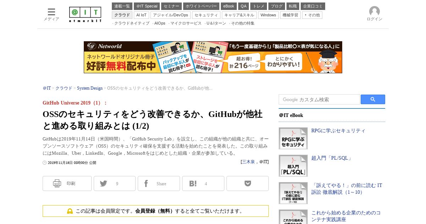The width and height of the screenshot is (426, 224).
Task: Open the 連載一覧 menu item
Action: [122, 6]
